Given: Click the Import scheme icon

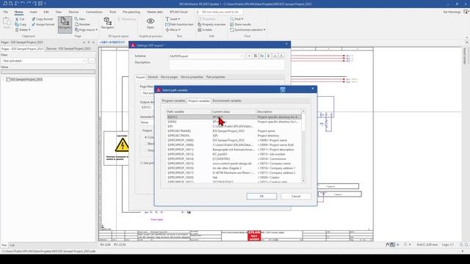Looking at the screenshot, I should pyautogui.click(x=275, y=56).
